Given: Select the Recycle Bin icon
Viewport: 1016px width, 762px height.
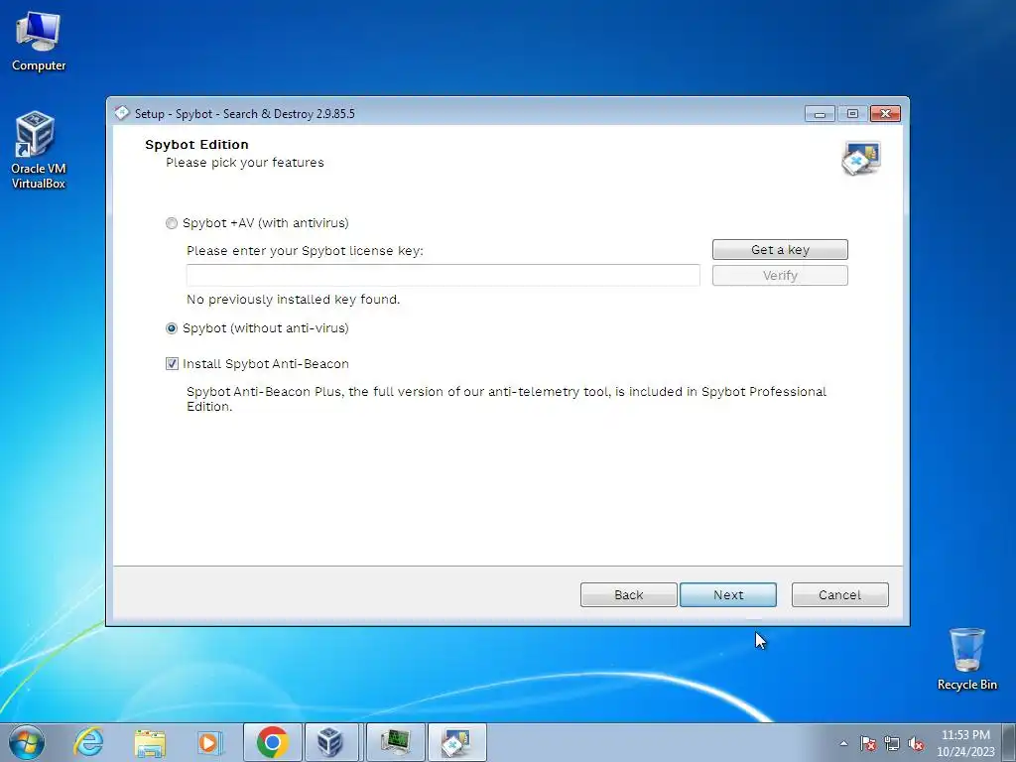Looking at the screenshot, I should click(966, 659).
